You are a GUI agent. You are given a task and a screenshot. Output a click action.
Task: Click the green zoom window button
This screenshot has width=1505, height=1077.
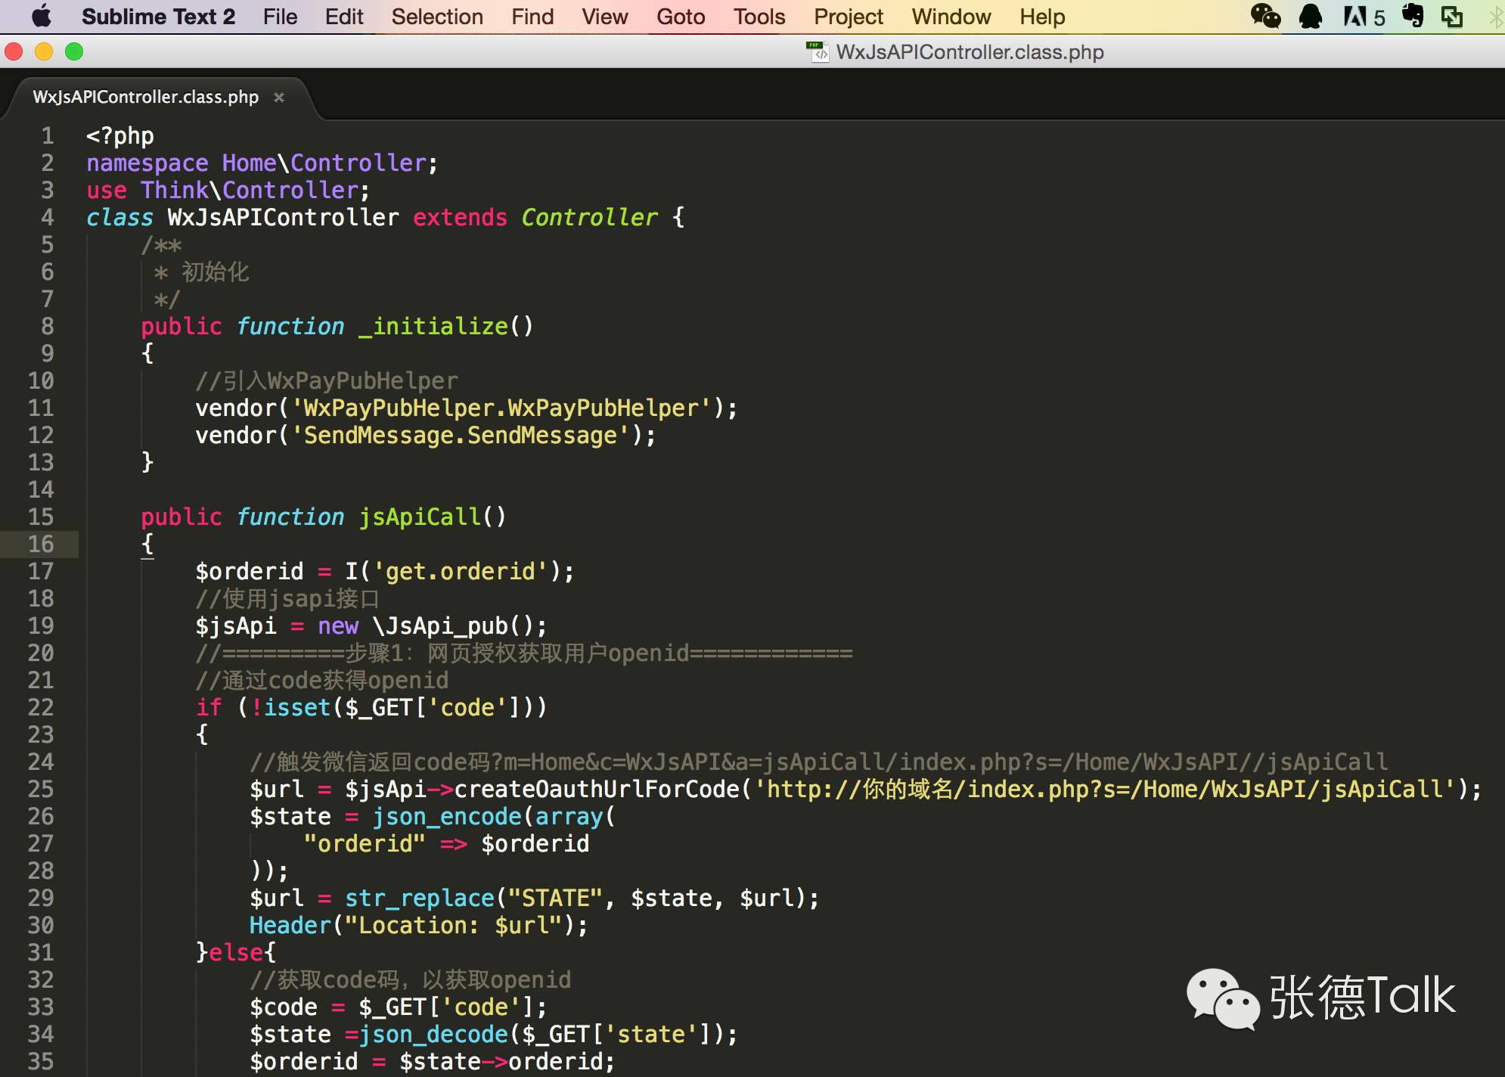(74, 51)
